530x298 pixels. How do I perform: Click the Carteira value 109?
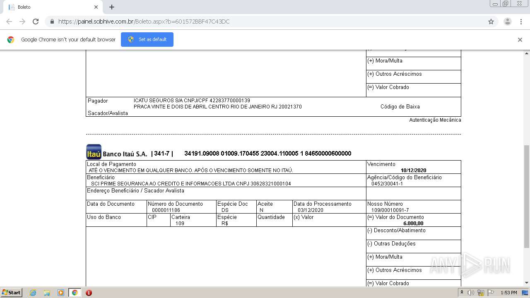[180, 223]
